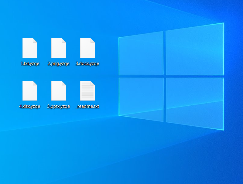Click the center cross of the Windows logo
This screenshot has width=243, height=184.
click(x=165, y=76)
